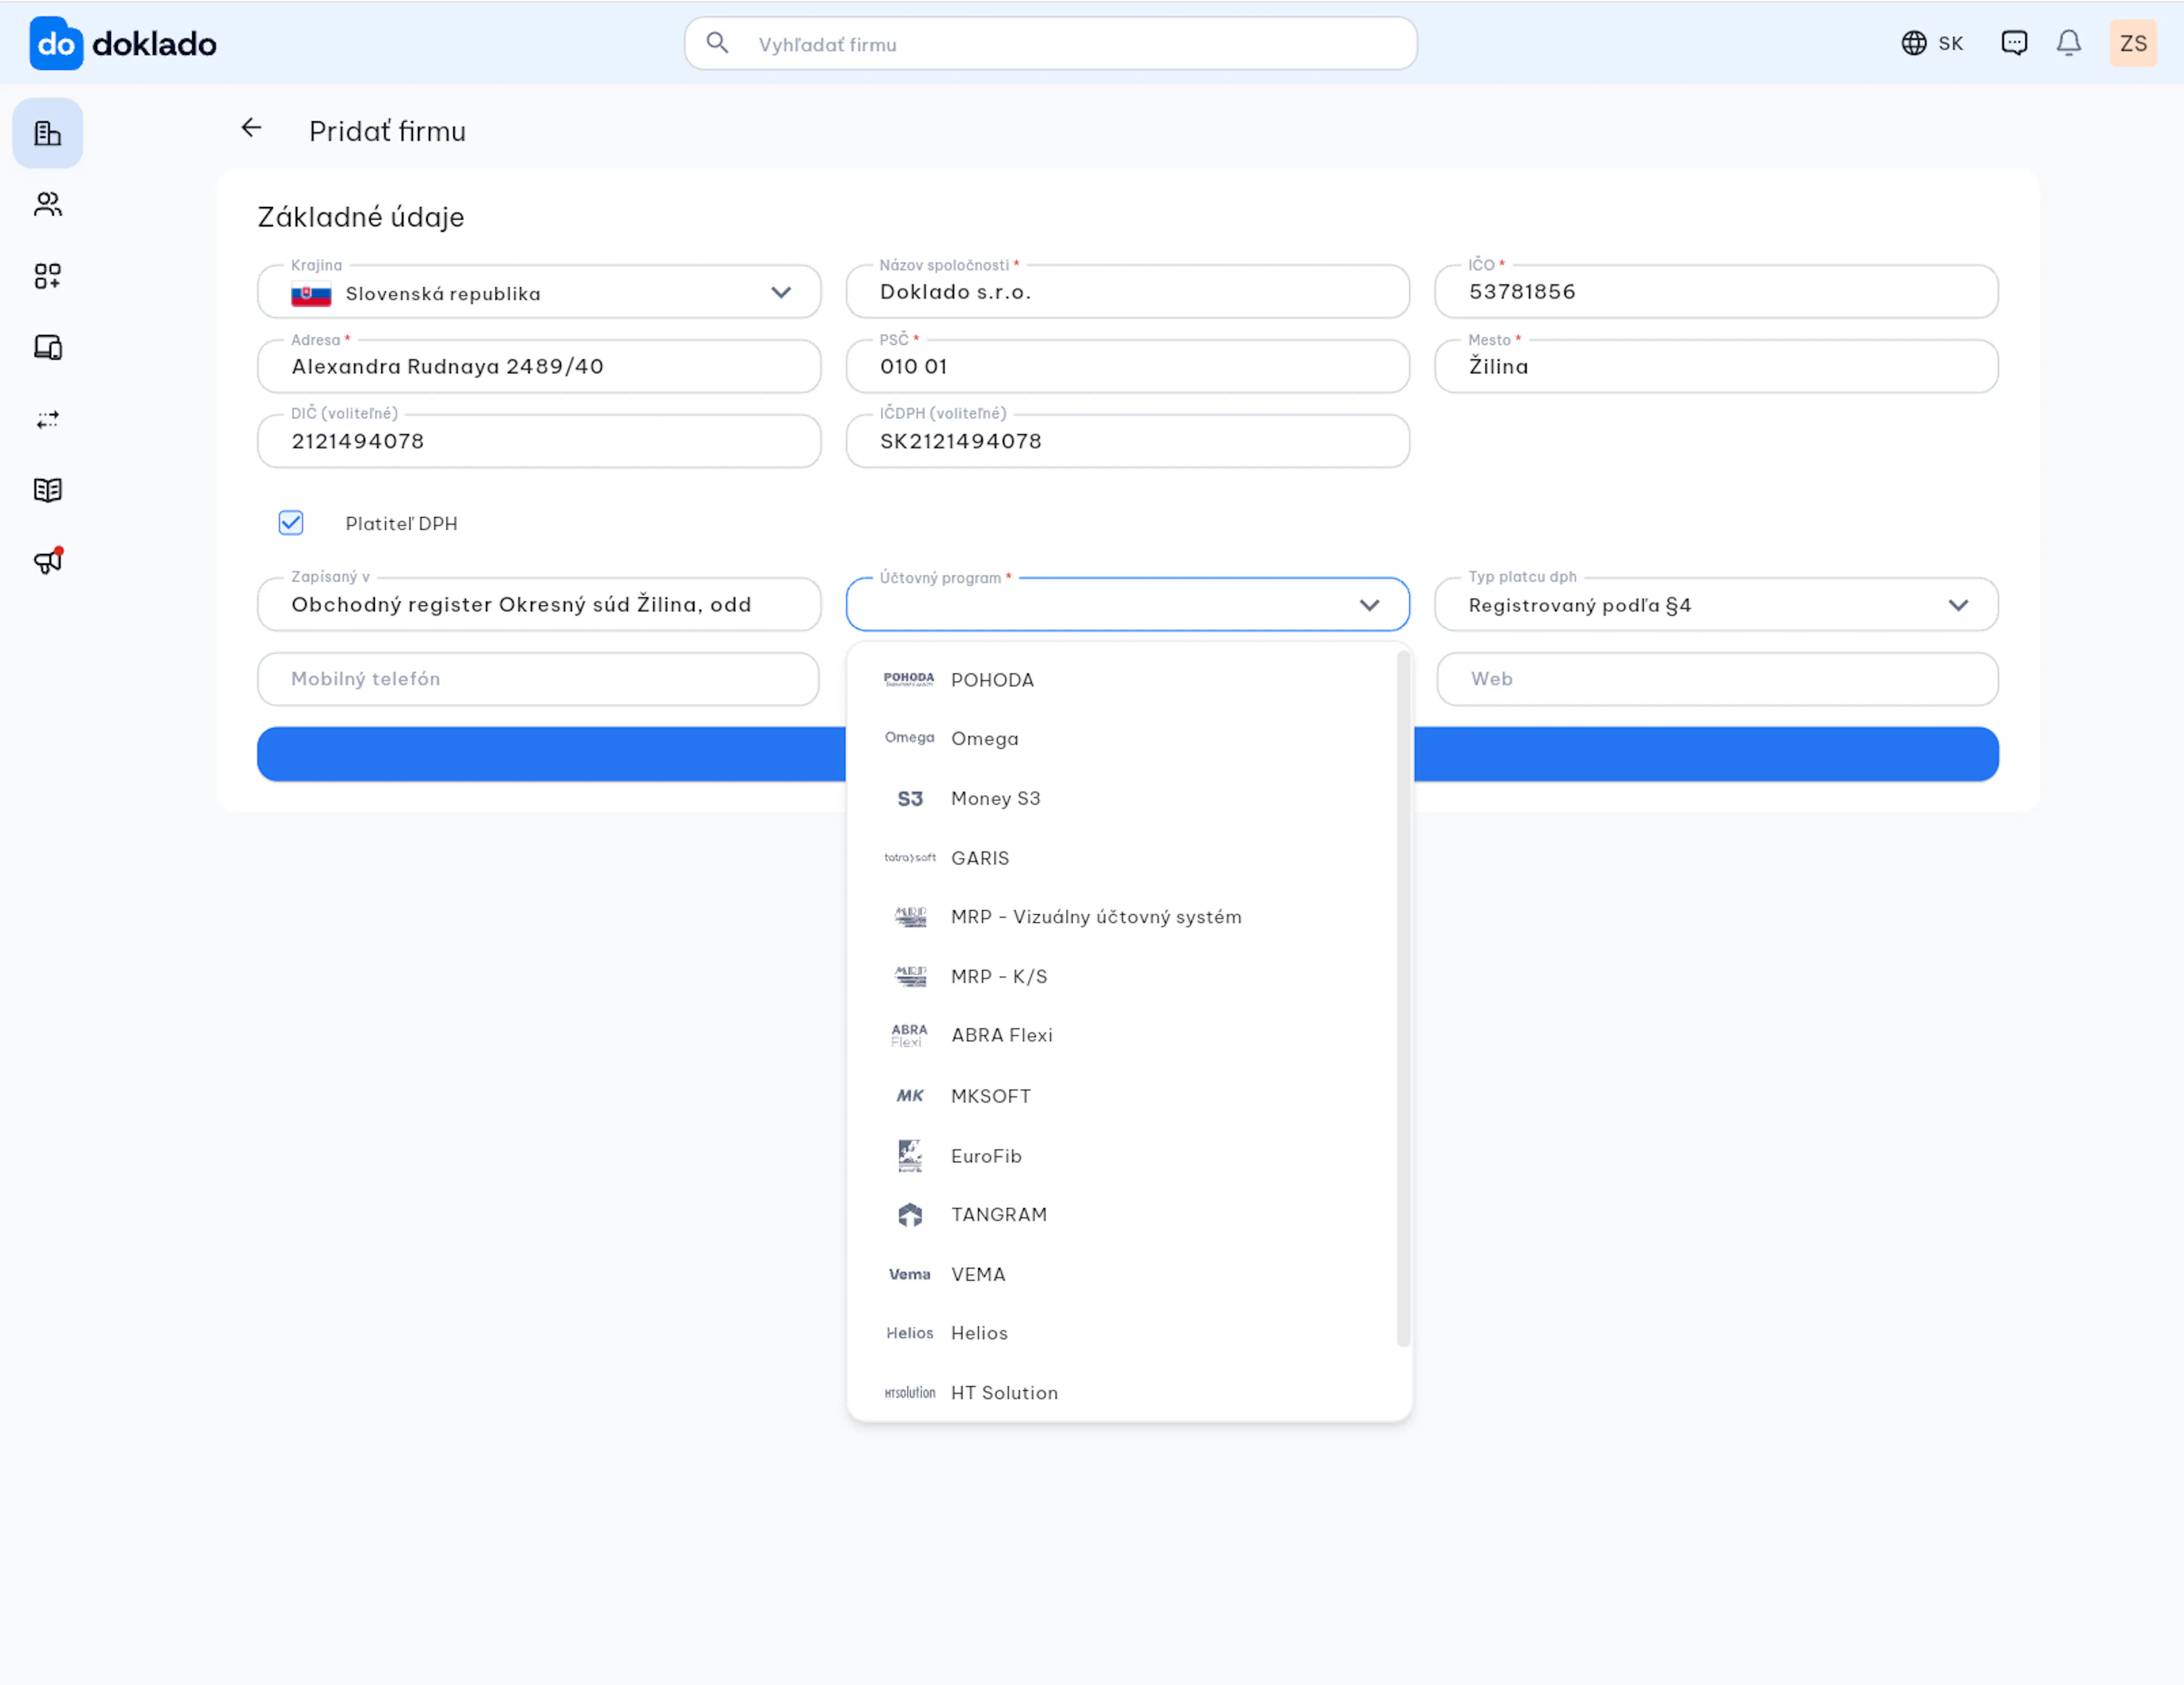Go back using the arrow icon
Image resolution: width=2184 pixels, height=1685 pixels.
tap(251, 128)
